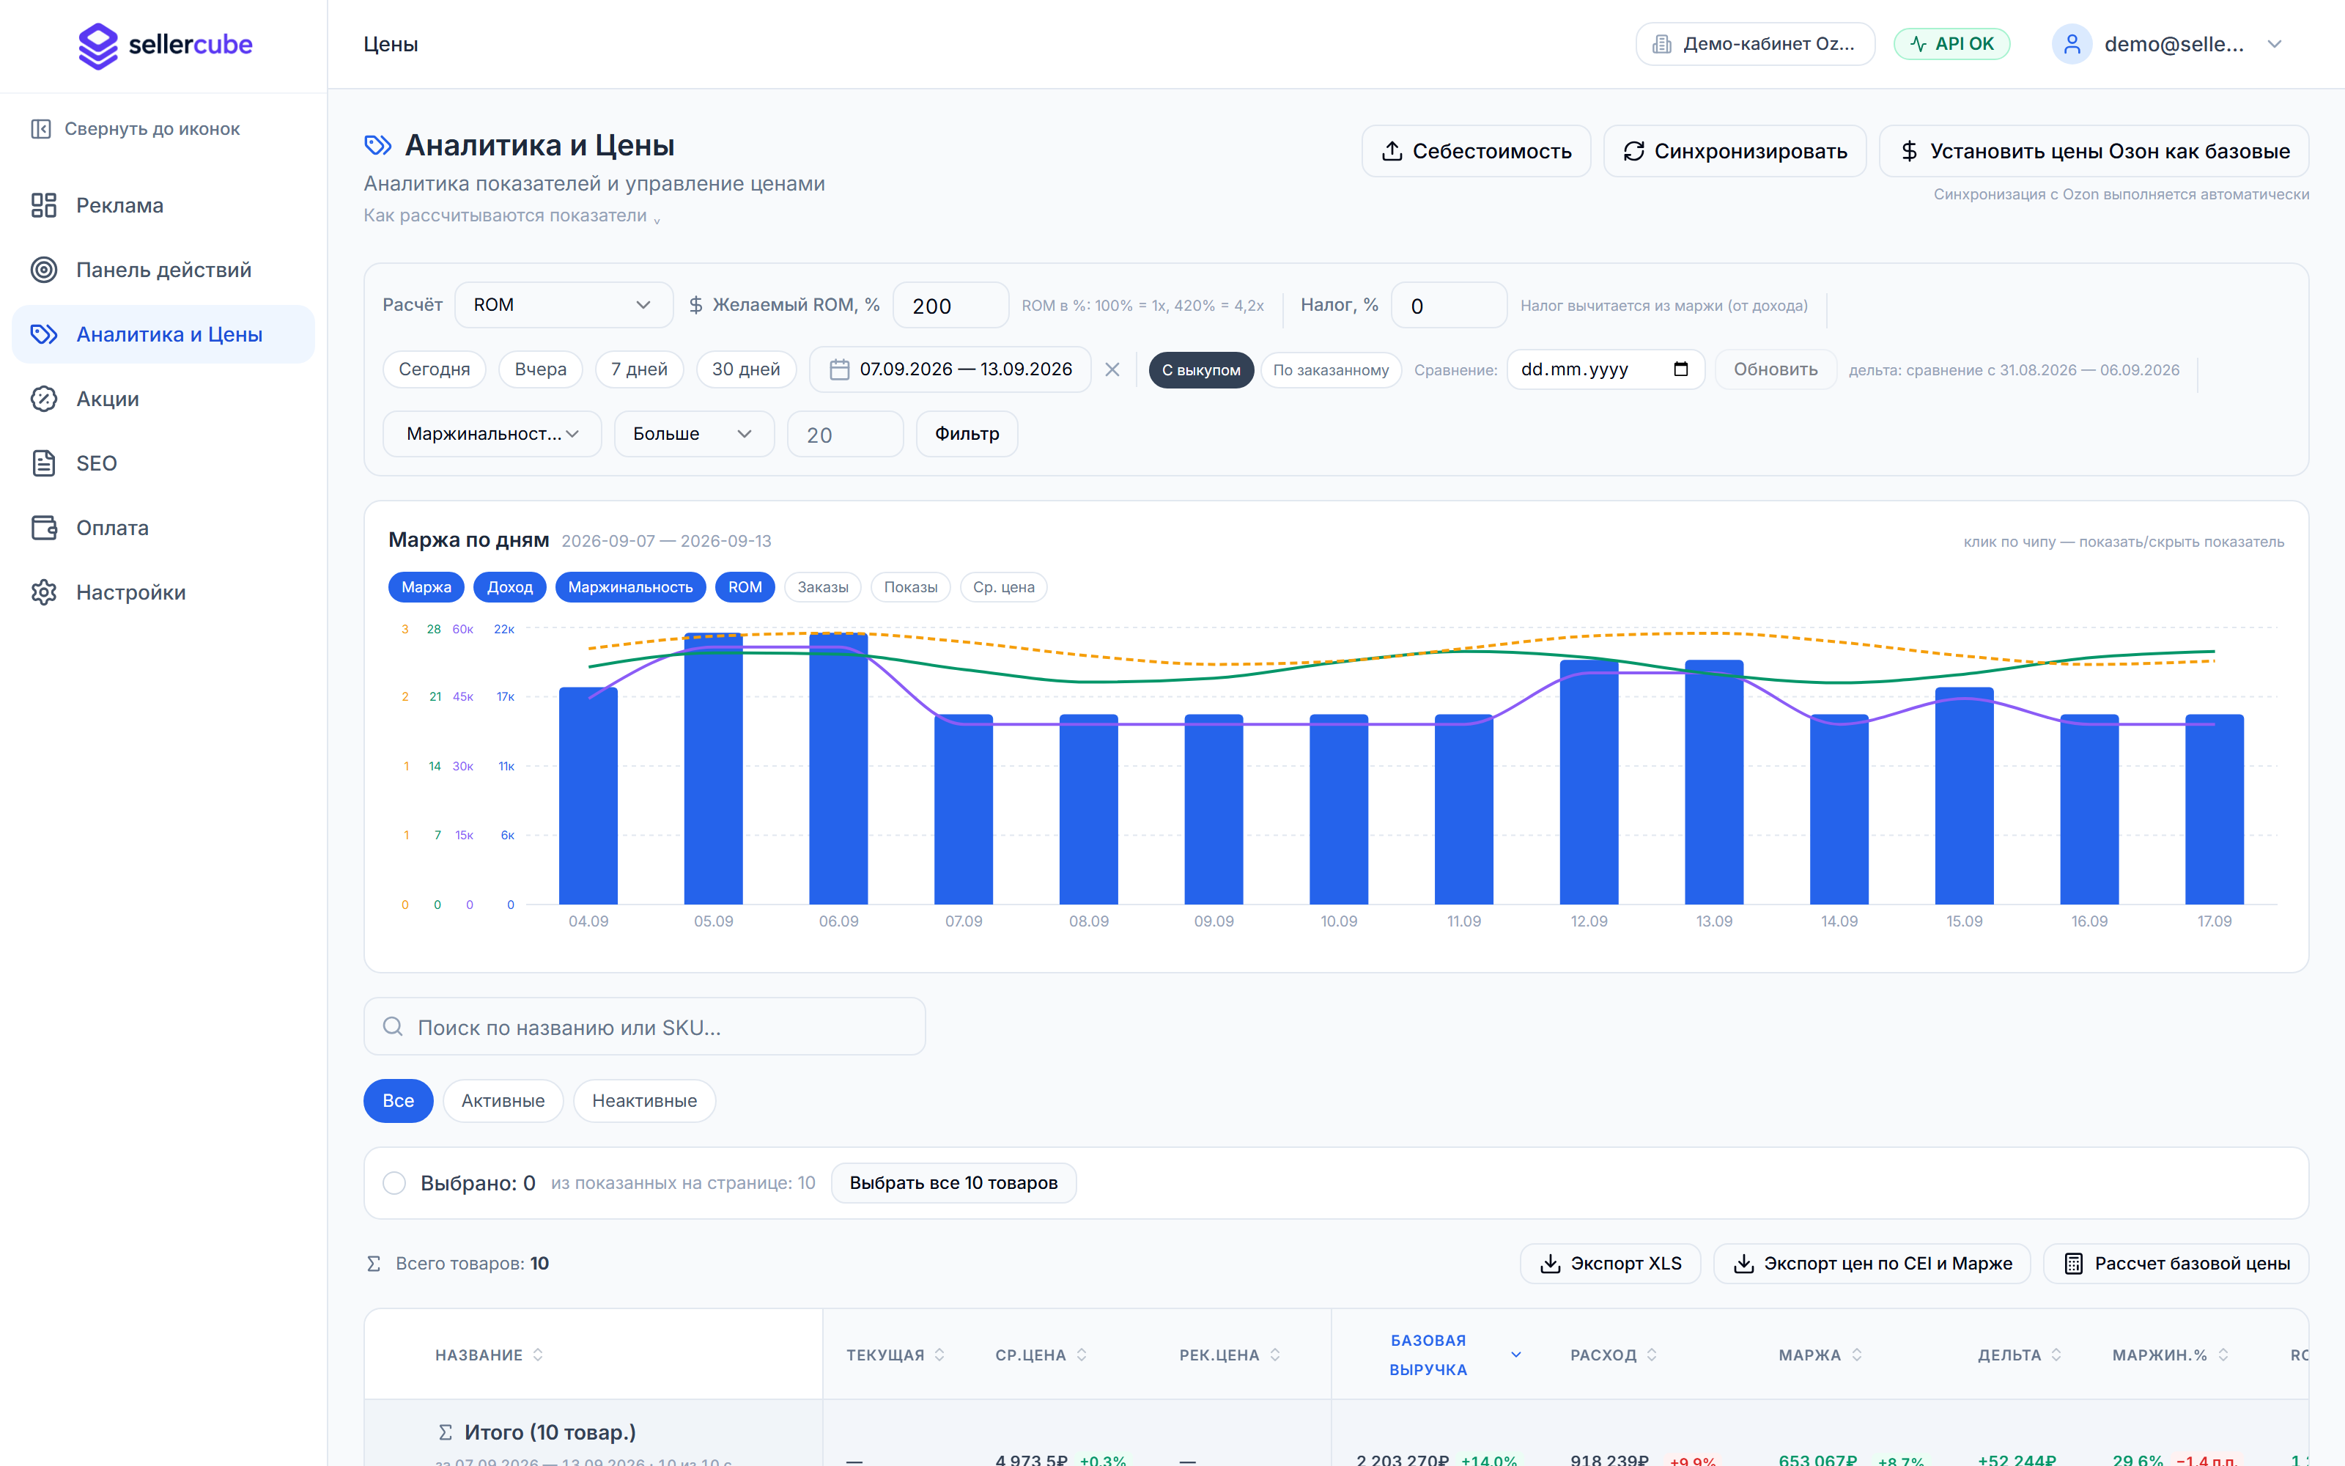Expand the account menu chevron
Viewport: 2345px width, 1466px height.
2275,44
